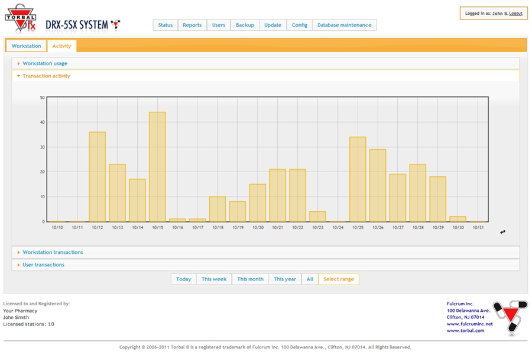Click the Select range button
Viewport: 532px width, 358px height.
pyautogui.click(x=339, y=279)
